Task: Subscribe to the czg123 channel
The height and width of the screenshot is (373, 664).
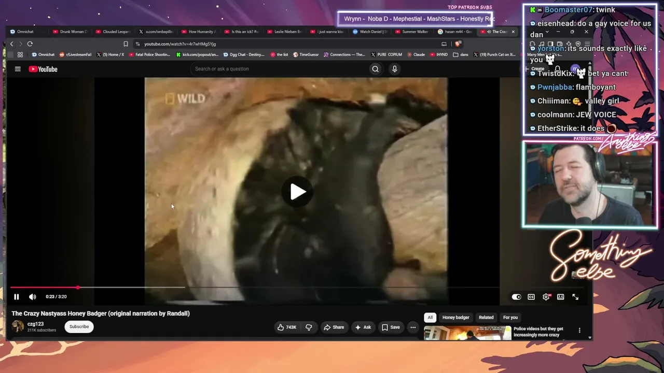Action: click(x=79, y=327)
